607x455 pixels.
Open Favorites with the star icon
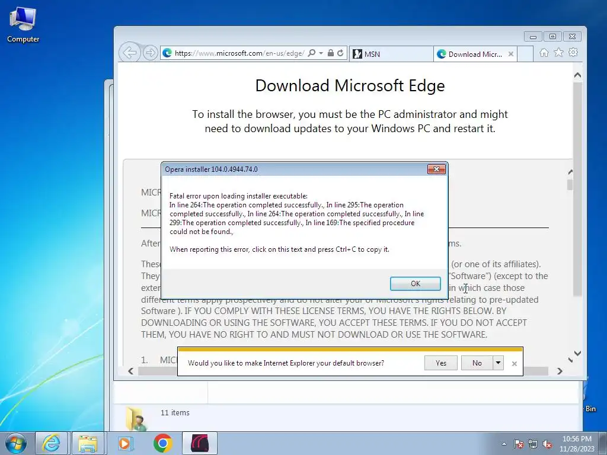[558, 52]
